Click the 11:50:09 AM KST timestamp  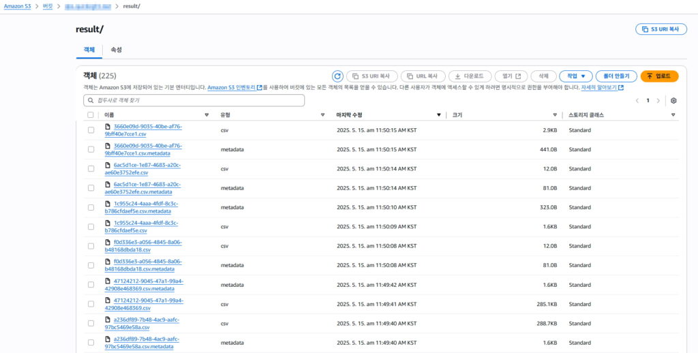click(x=376, y=226)
